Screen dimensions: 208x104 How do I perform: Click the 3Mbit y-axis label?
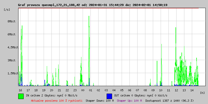[x=11, y=60]
